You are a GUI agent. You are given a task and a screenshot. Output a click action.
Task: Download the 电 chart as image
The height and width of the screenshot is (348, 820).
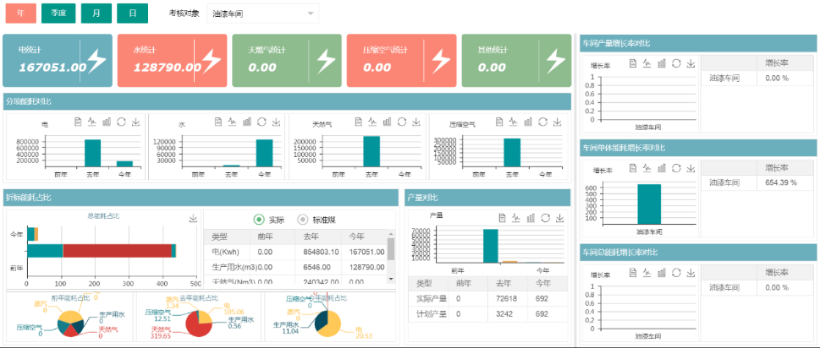click(136, 122)
